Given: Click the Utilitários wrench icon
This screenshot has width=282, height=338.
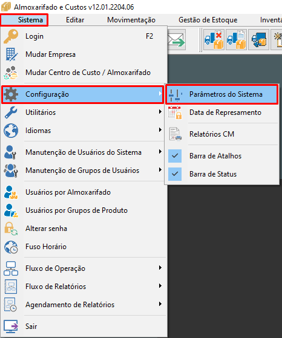Looking at the screenshot, I should (11, 112).
